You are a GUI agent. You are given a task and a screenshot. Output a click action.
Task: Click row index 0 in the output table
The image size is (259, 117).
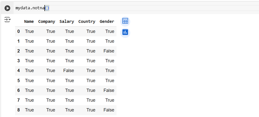click(19, 31)
